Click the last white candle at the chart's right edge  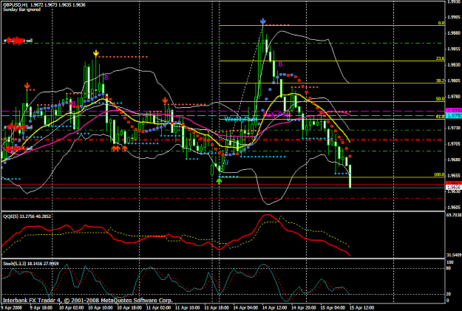pos(350,176)
